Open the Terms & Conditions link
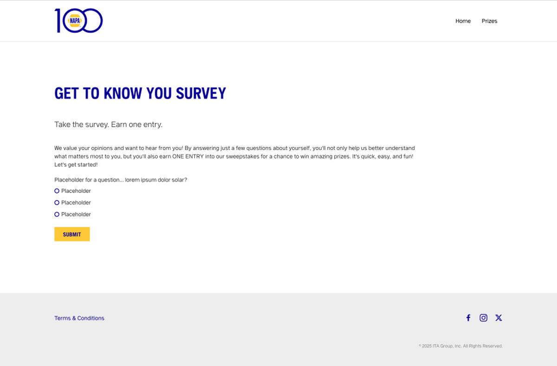This screenshot has width=557, height=366. tap(79, 318)
